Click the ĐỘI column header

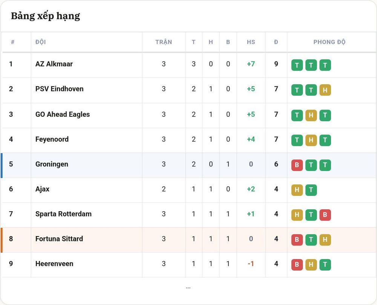(x=40, y=42)
